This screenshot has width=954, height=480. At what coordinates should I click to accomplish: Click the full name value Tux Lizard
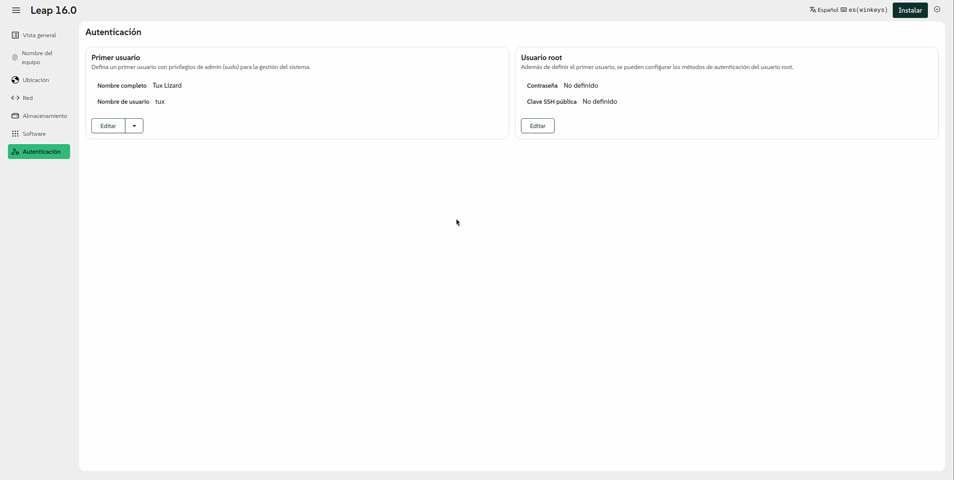[x=167, y=85]
